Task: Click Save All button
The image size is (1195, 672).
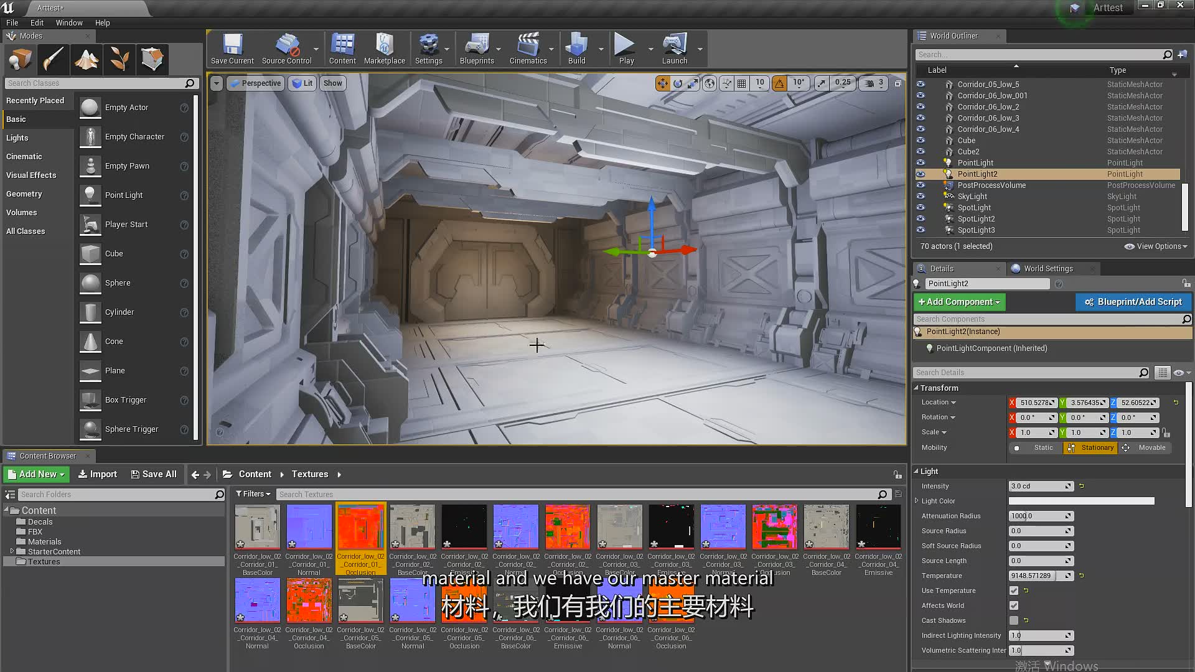Action: tap(154, 474)
